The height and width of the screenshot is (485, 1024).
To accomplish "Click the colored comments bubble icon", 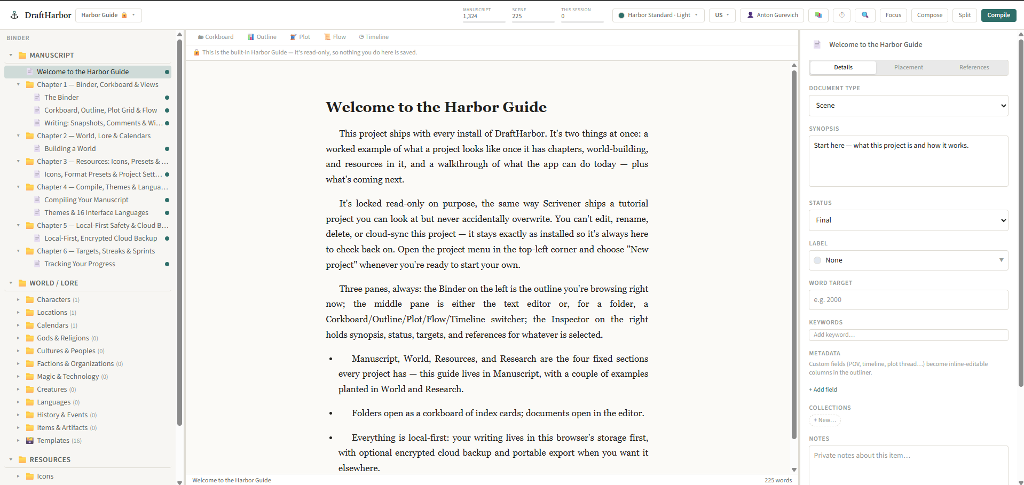I will (818, 15).
